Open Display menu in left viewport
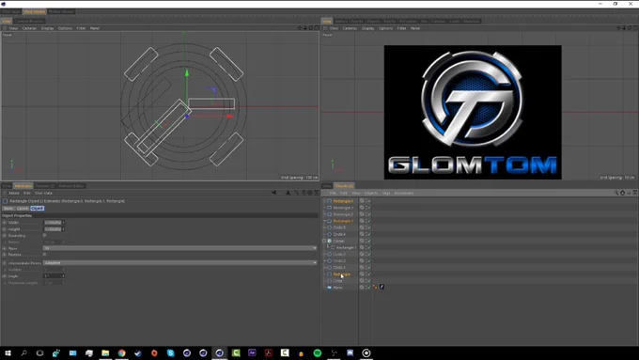This screenshot has height=360, width=639. tap(47, 28)
